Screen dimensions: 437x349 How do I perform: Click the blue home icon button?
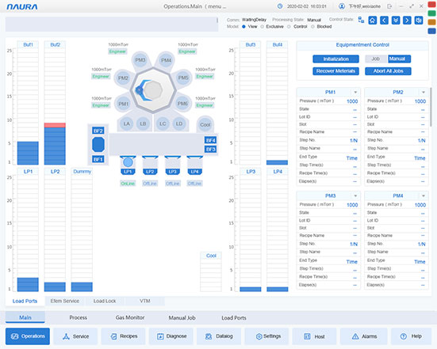click(x=372, y=21)
